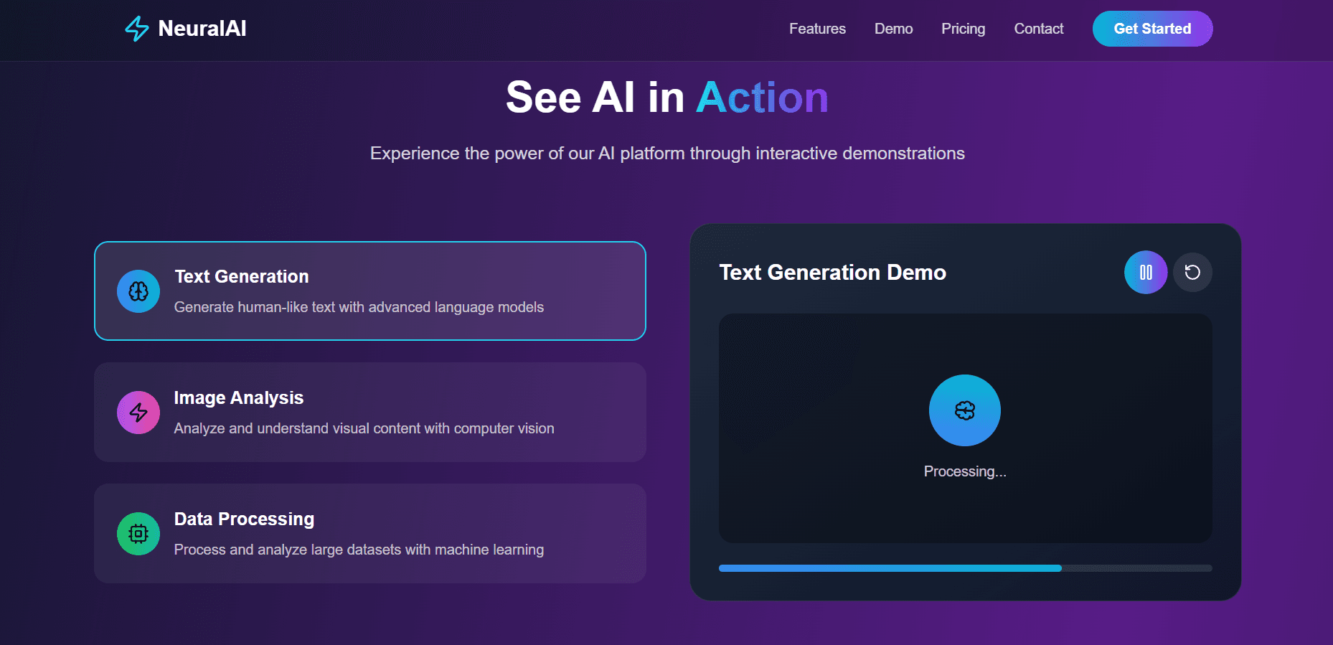This screenshot has height=645, width=1333.
Task: Click the NeuralAI brand name
Action: (202, 29)
